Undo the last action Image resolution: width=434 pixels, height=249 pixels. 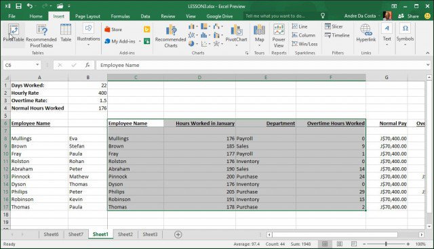pos(30,6)
